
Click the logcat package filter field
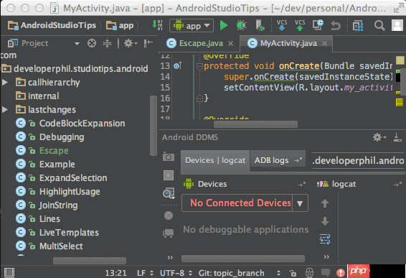coord(359,161)
